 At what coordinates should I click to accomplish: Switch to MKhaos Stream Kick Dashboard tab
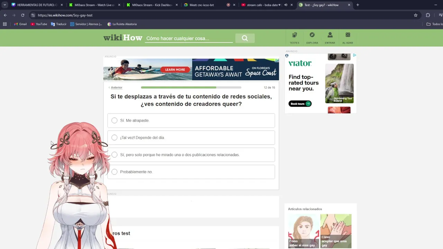tap(152, 5)
